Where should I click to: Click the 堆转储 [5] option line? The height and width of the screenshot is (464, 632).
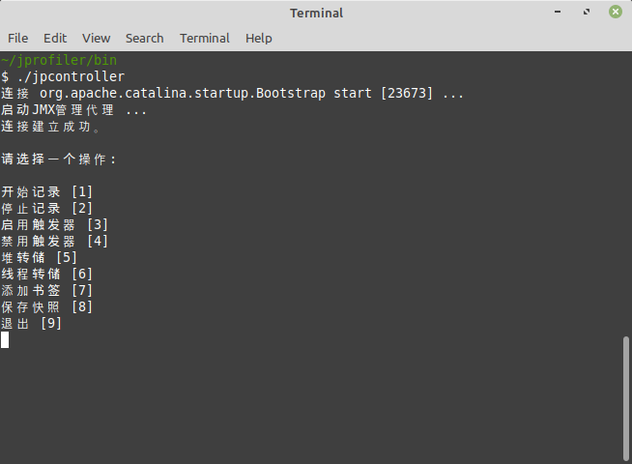point(39,257)
